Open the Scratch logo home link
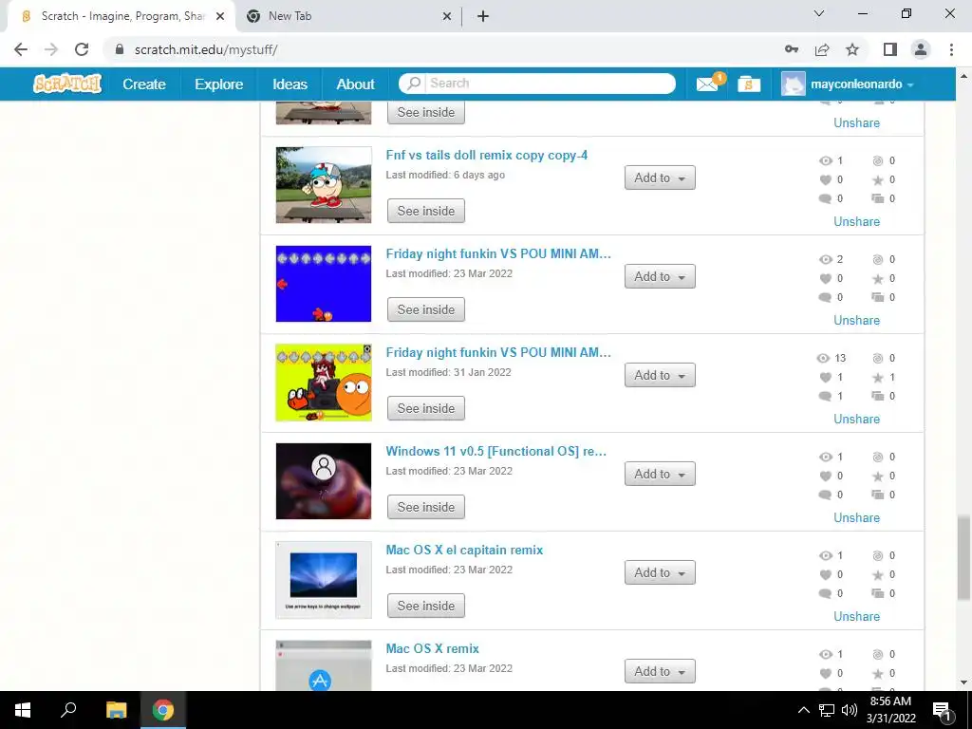The image size is (972, 729). pos(67,84)
